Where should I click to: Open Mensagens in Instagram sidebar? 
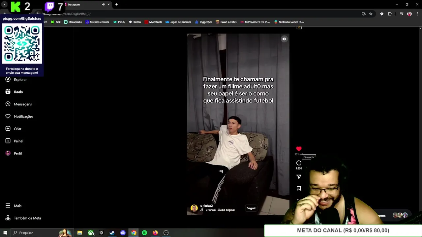tap(19, 104)
